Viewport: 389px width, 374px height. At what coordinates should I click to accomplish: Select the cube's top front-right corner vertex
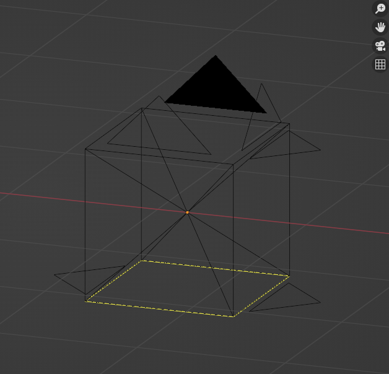pyautogui.click(x=233, y=165)
